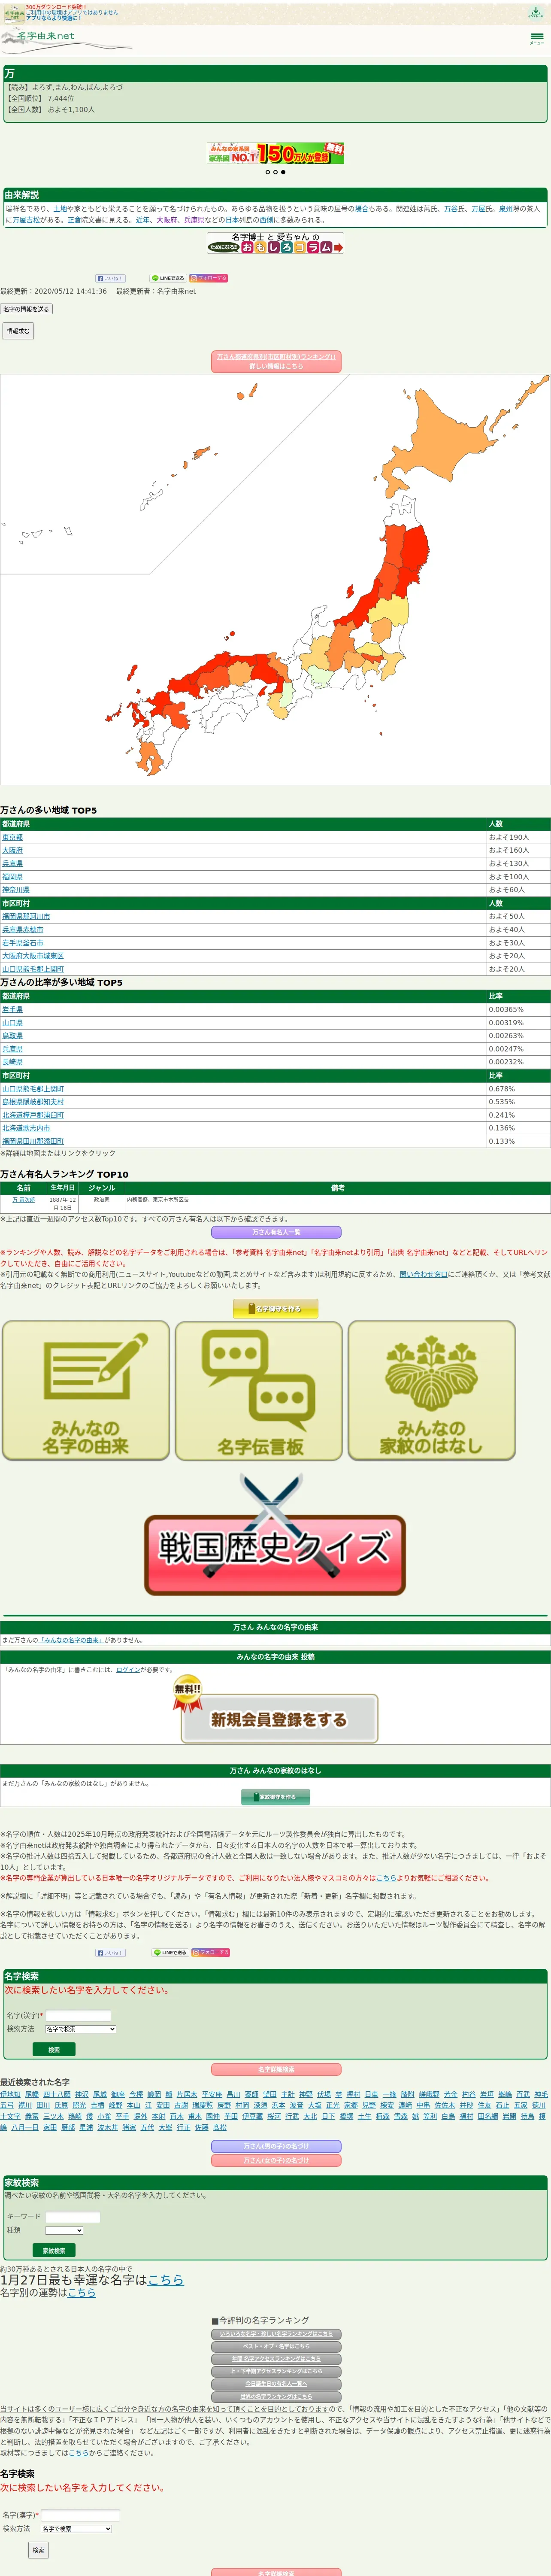
Task: Open the みんなの名字の由来 tile
Action: pos(86,1391)
